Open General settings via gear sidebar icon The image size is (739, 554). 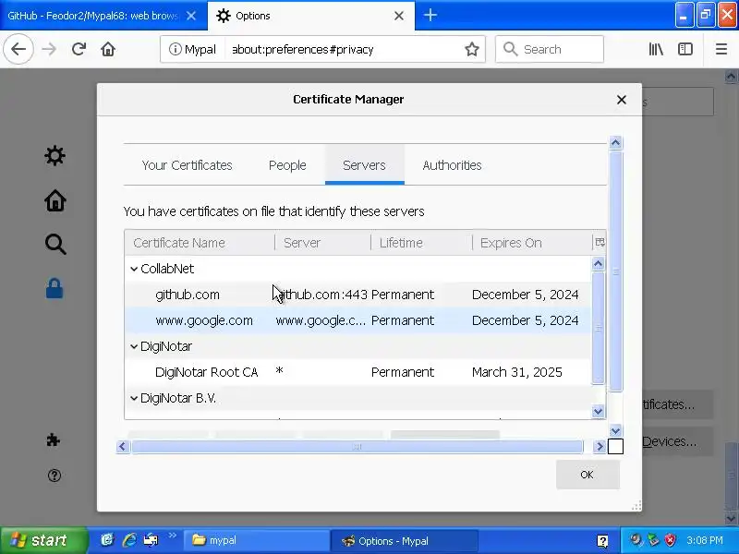55,155
